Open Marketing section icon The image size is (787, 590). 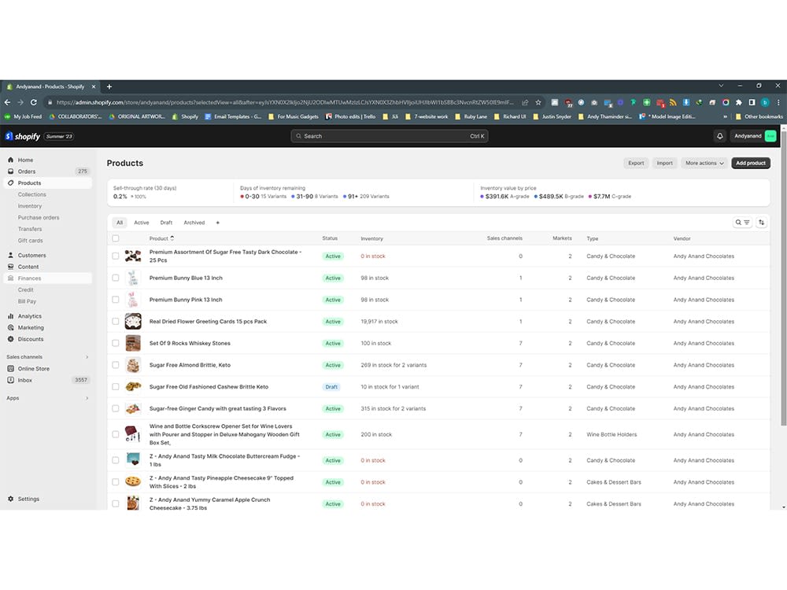[x=10, y=327]
